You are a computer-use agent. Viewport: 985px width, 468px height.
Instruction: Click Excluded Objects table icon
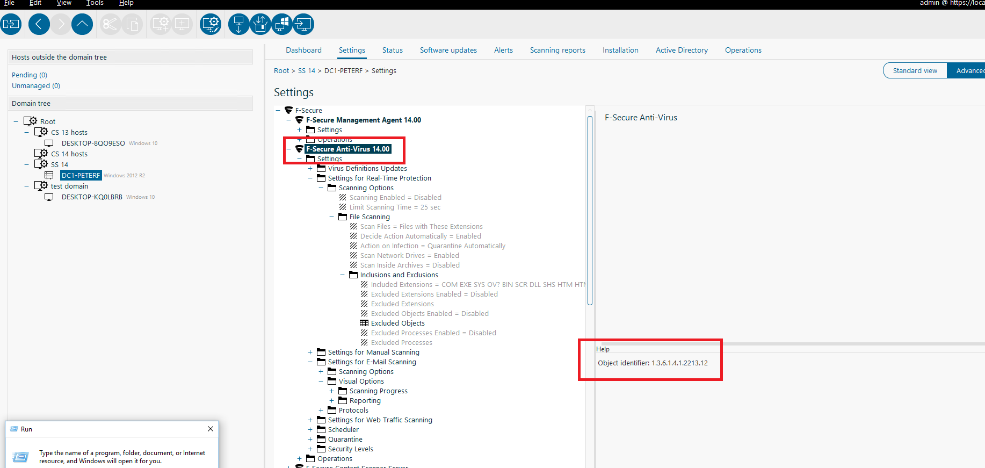(364, 323)
